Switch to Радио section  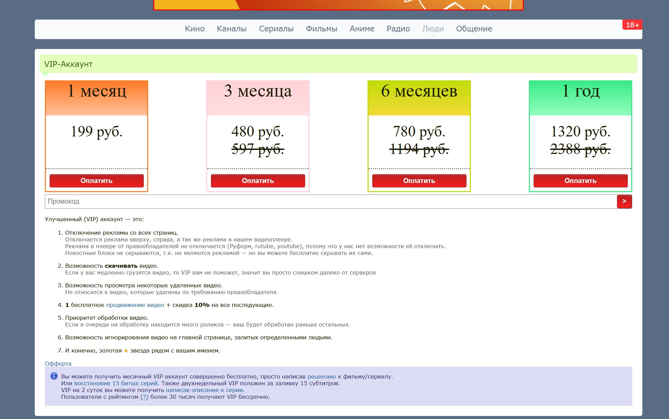click(x=398, y=29)
